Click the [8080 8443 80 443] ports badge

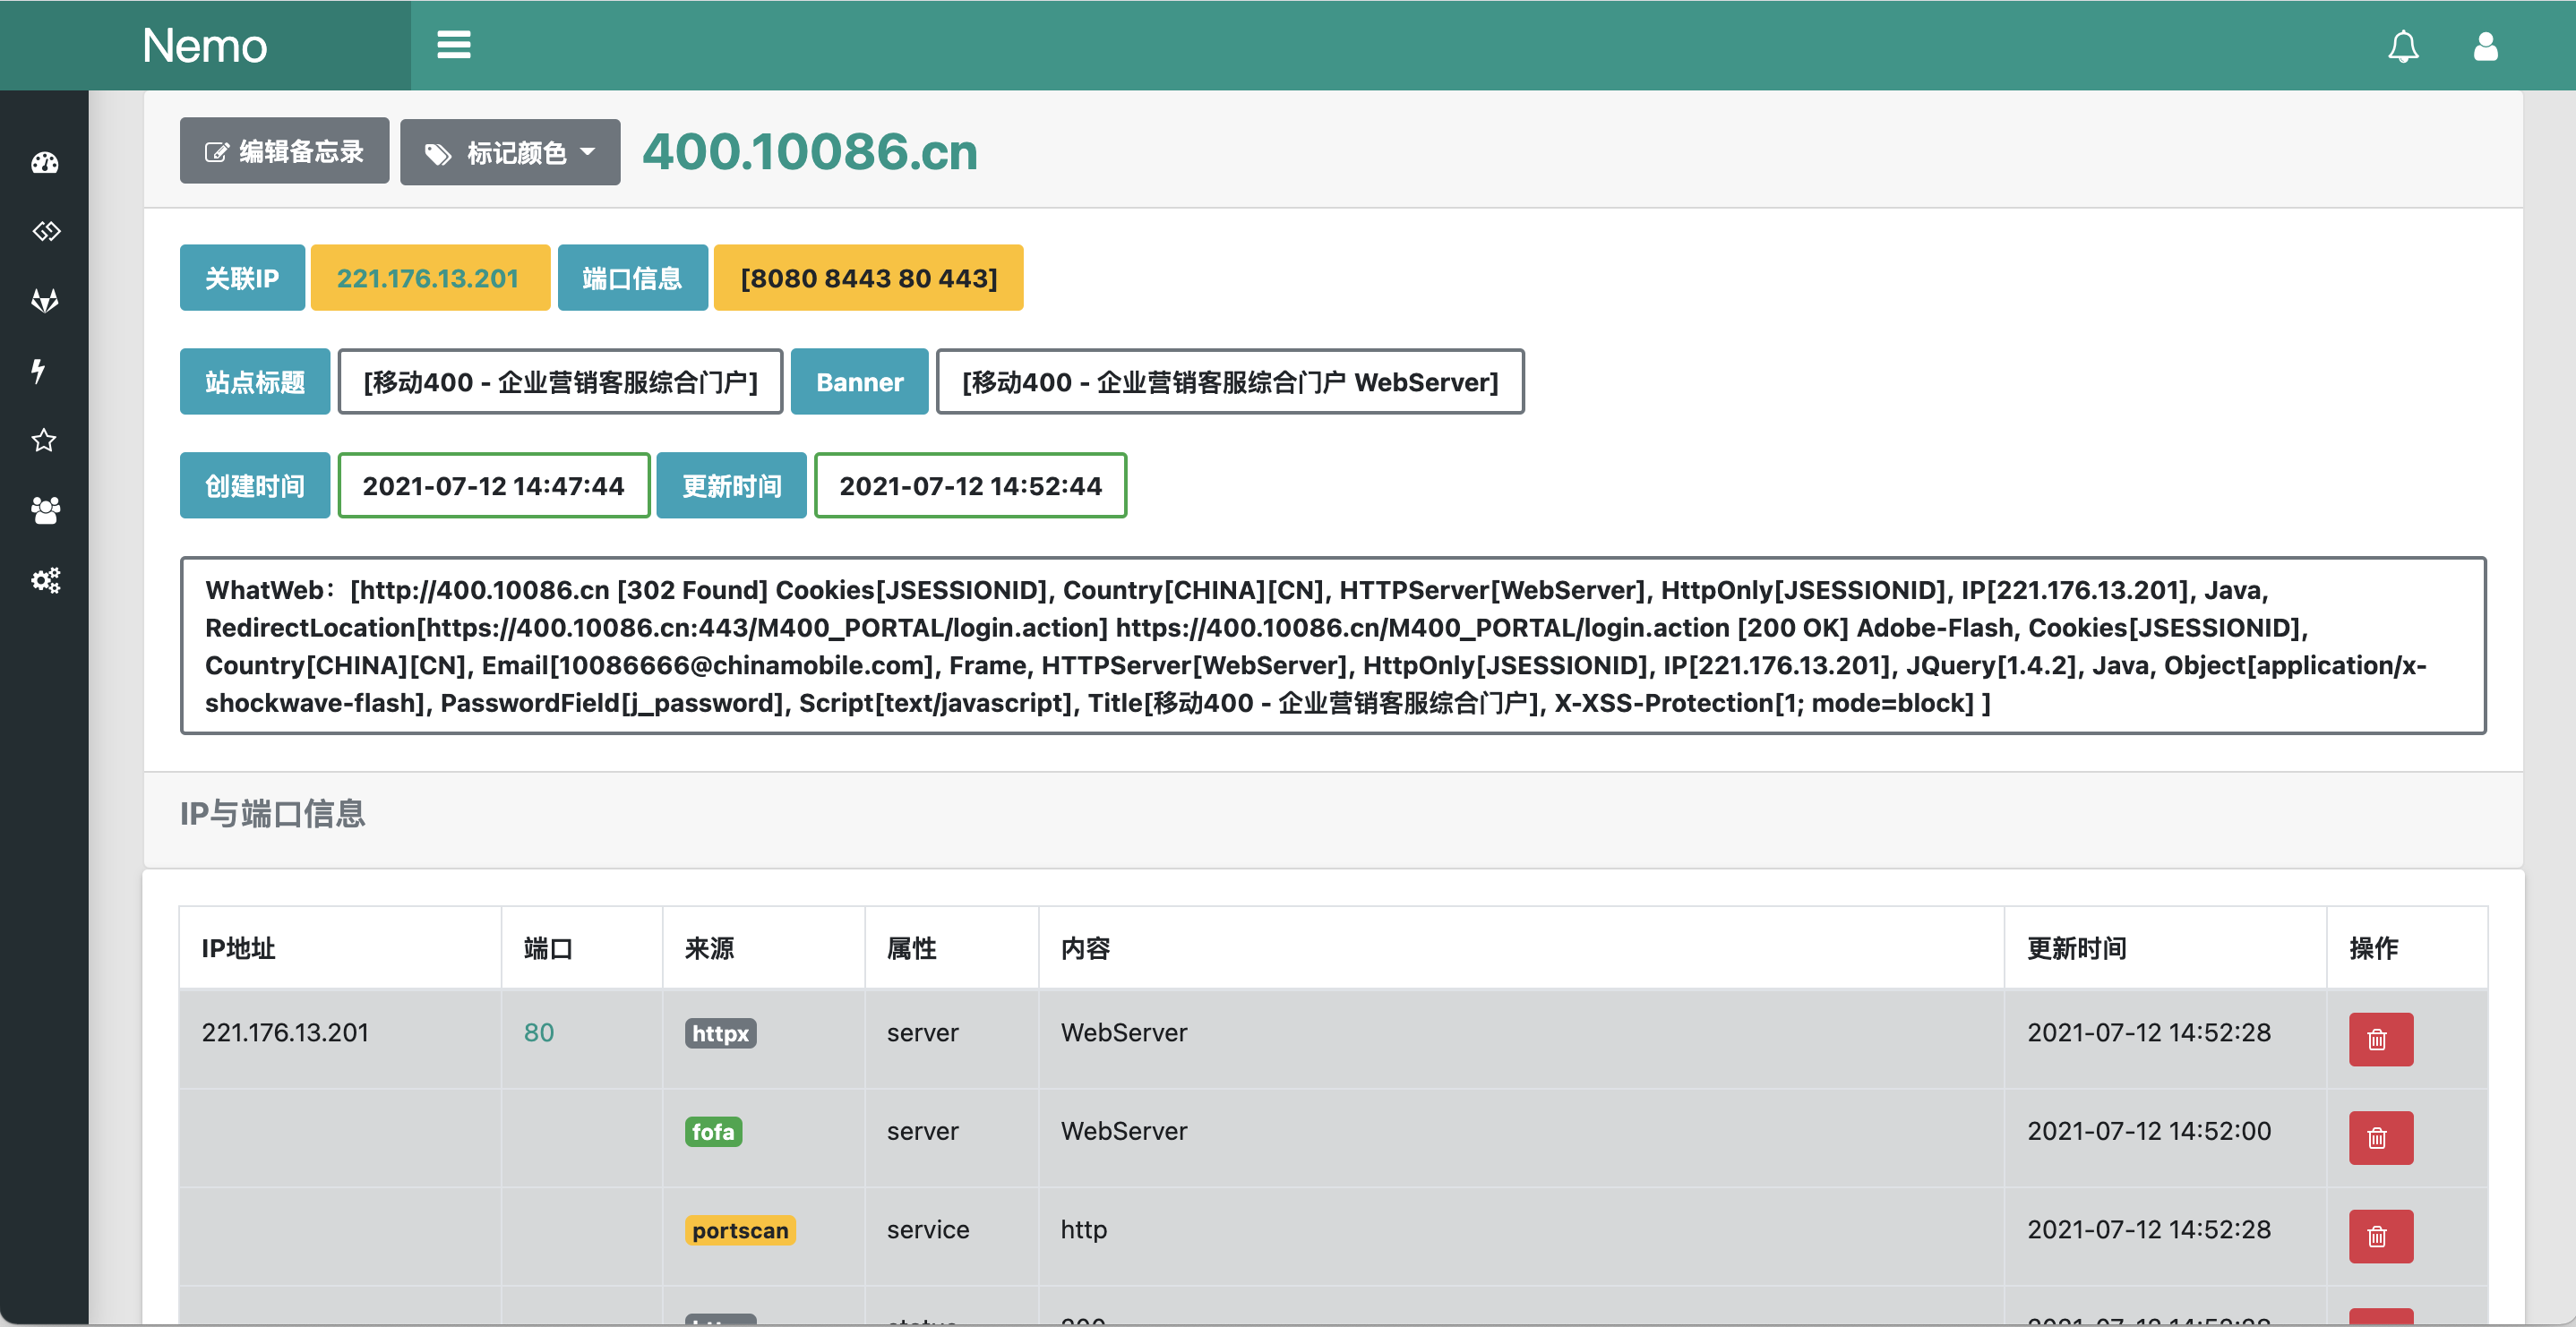[x=867, y=278]
